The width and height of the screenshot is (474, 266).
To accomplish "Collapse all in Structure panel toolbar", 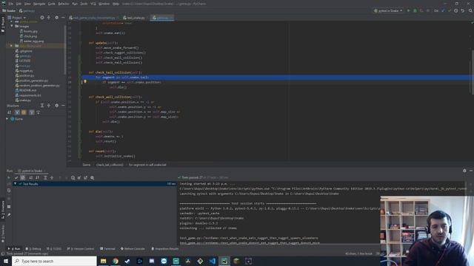I will 49,106.
